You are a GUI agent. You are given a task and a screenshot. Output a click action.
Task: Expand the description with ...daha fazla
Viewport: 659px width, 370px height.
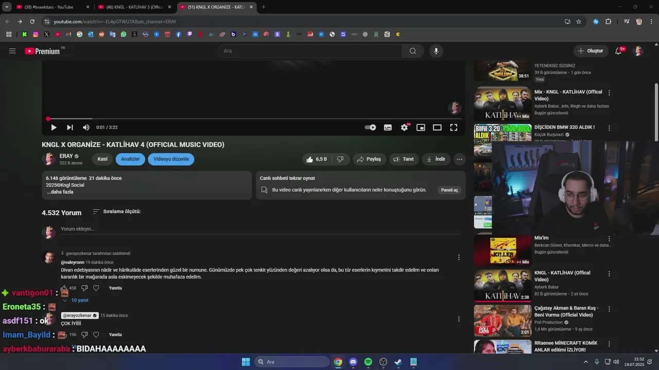[60, 192]
